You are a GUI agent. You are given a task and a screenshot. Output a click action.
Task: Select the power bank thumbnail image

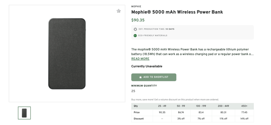pyautogui.click(x=24, y=113)
